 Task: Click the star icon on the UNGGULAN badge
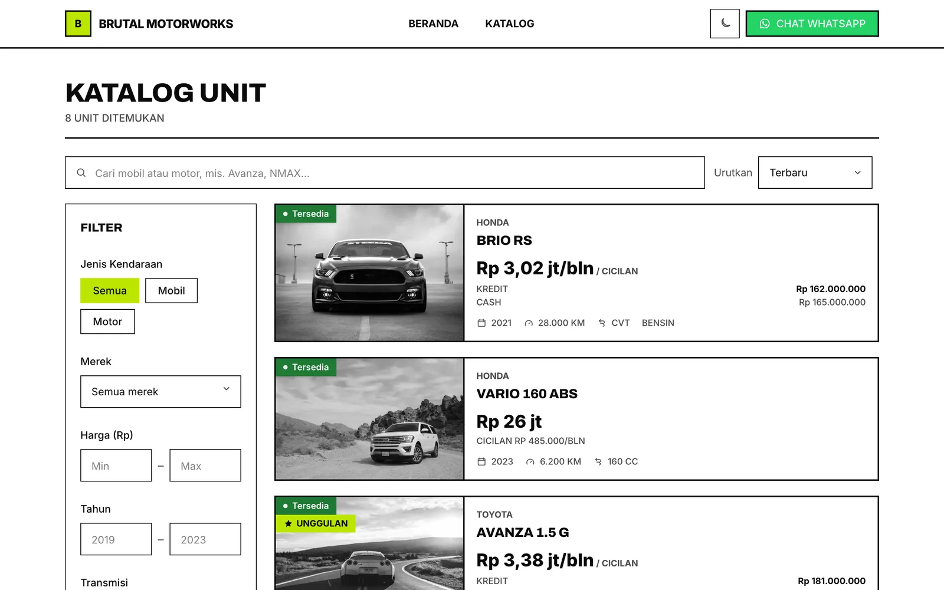click(x=288, y=523)
